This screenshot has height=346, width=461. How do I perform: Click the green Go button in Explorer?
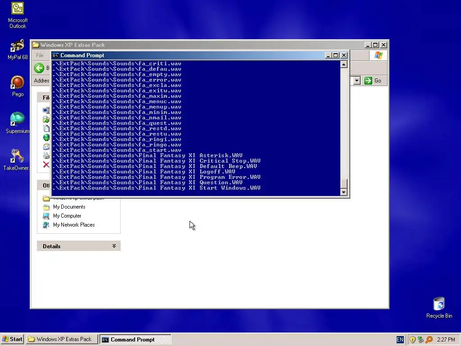click(x=372, y=81)
